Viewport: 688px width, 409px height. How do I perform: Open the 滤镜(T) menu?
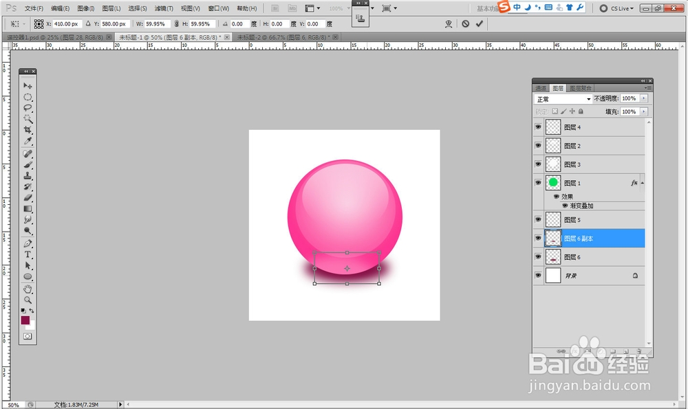pos(164,8)
